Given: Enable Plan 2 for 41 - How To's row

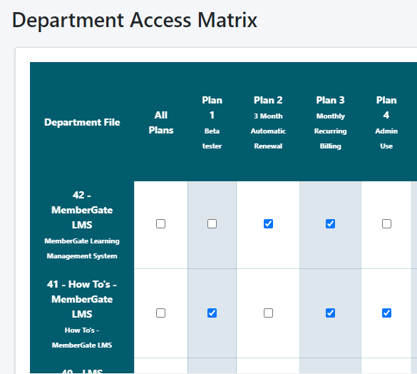Looking at the screenshot, I should pos(268,313).
